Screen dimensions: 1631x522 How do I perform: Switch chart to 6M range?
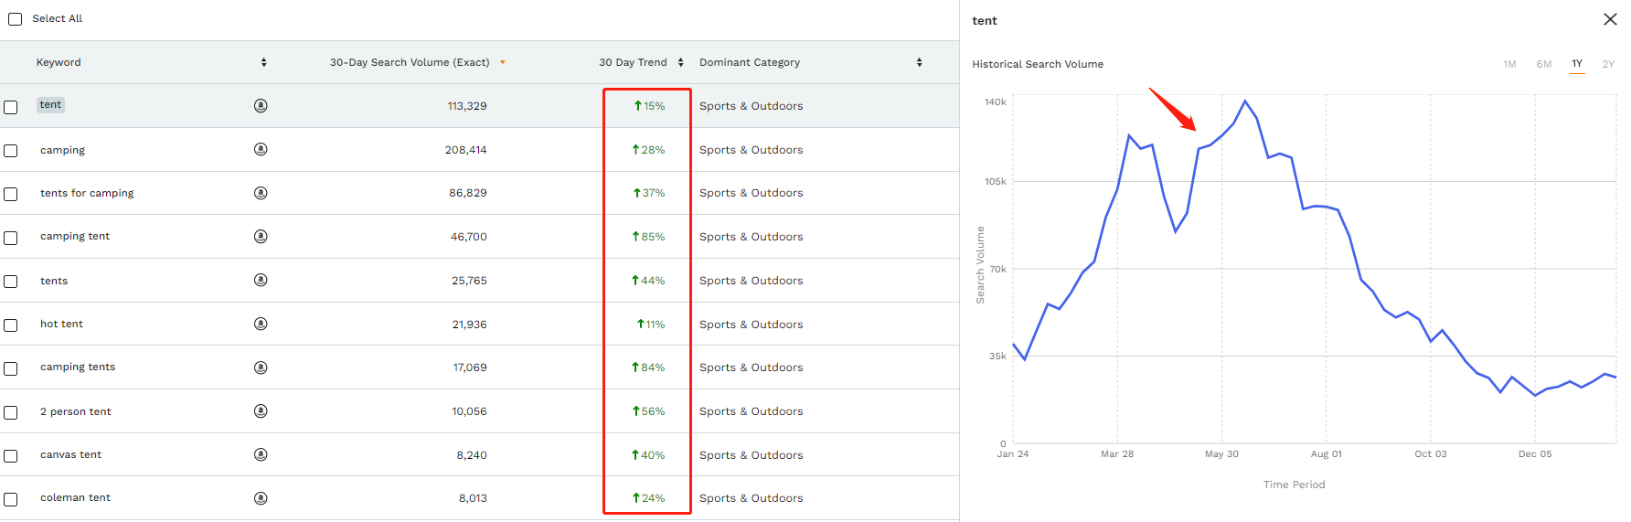[x=1543, y=64]
